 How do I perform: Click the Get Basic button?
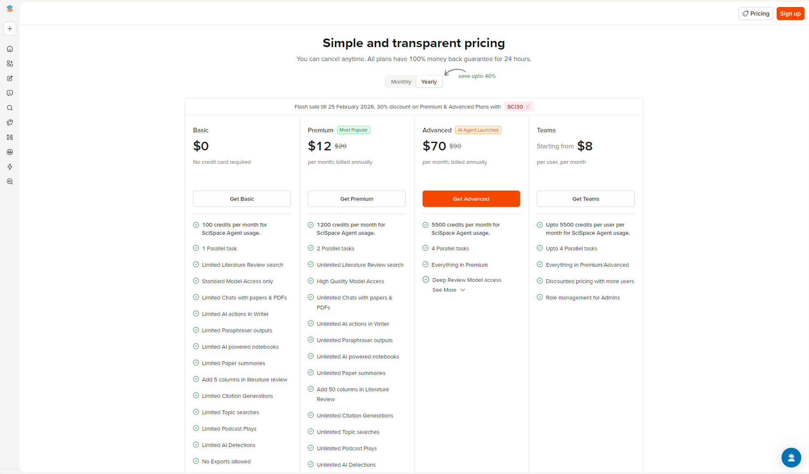coord(242,199)
